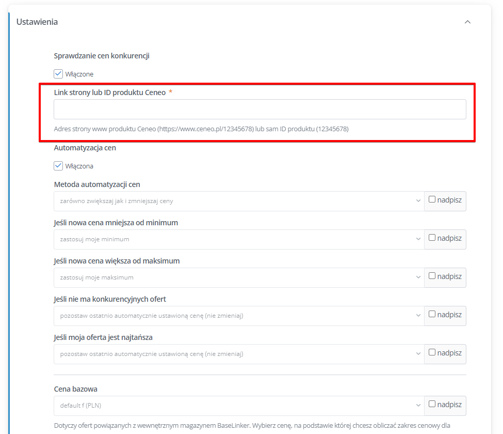Click dropdown arrow of zastosuj moje maksimum
The height and width of the screenshot is (434, 503).
click(x=418, y=277)
